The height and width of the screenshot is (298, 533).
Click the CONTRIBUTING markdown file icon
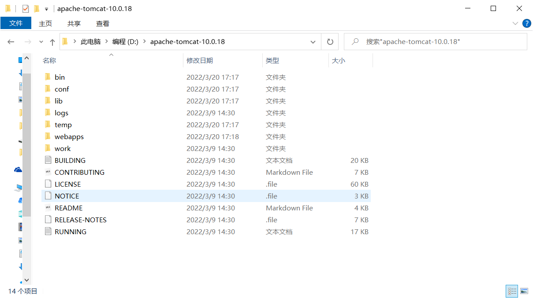point(48,172)
